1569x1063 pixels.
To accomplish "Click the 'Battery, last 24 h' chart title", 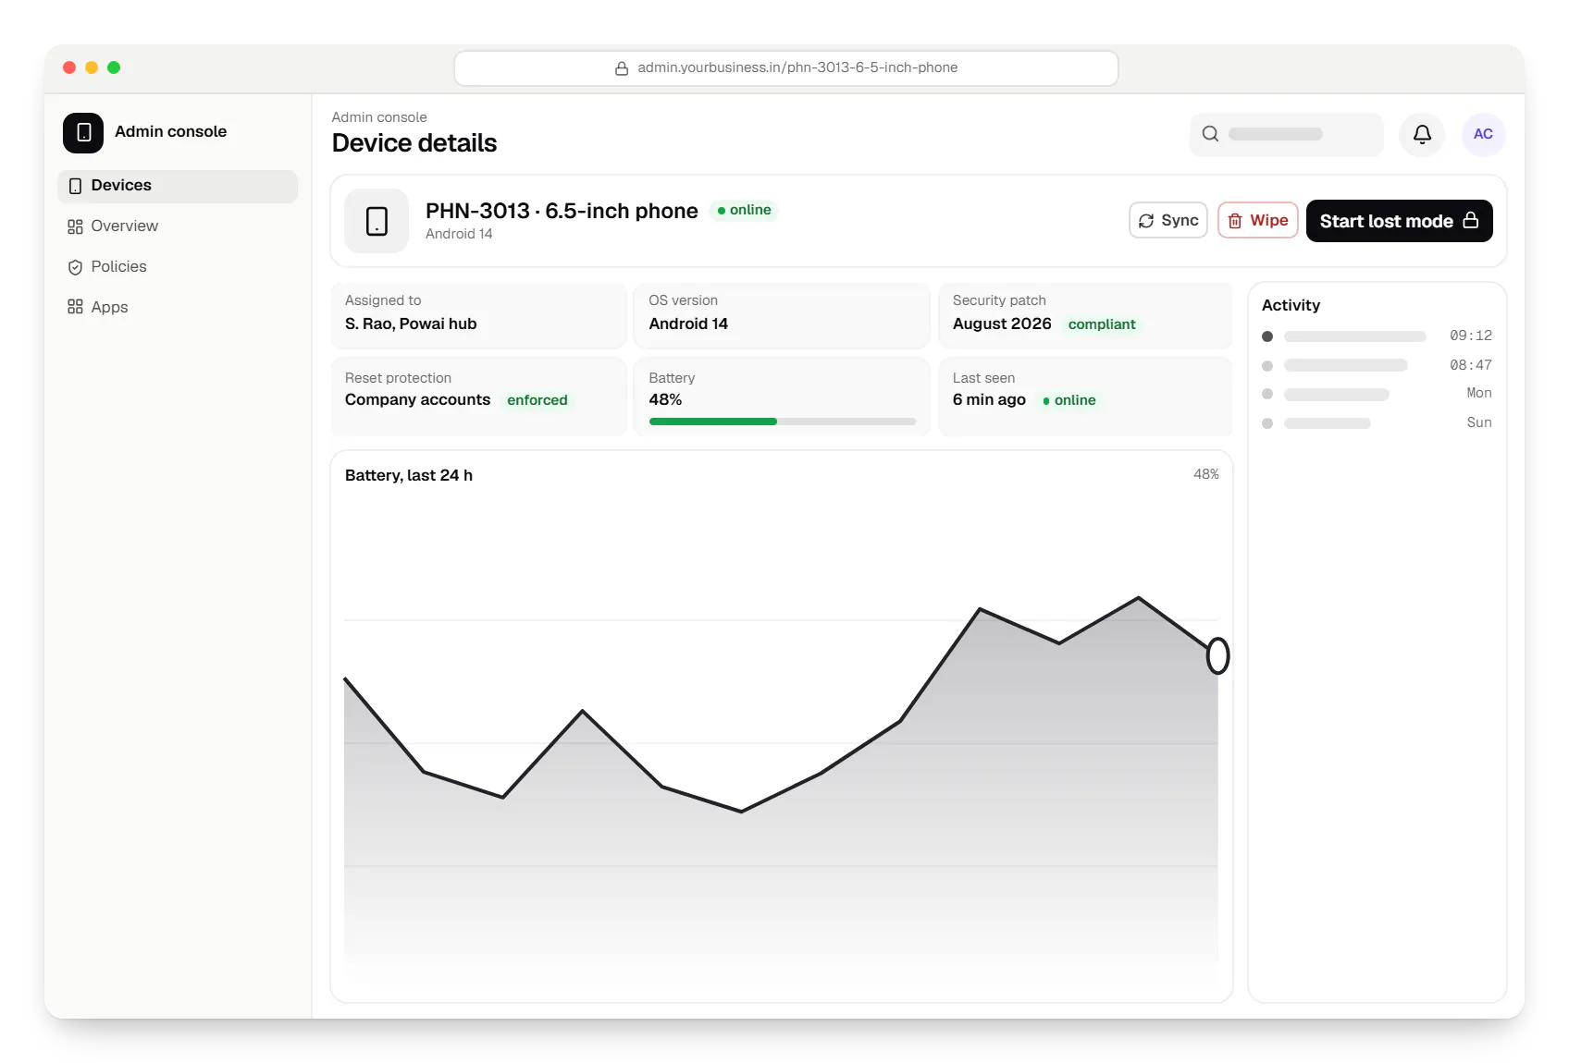I will click(409, 476).
